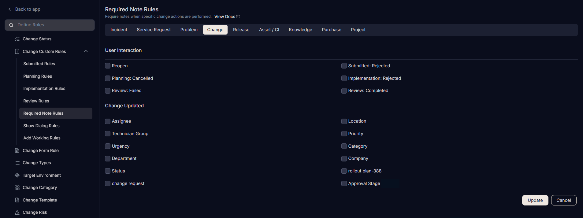
Task: Click the Target Environment icon
Action: [x=17, y=175]
